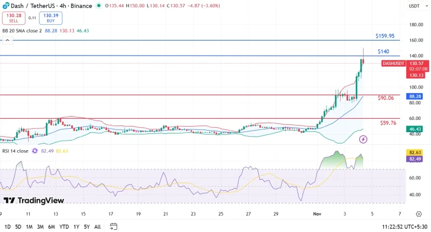
Task: Click the $159.95 horizontal line label
Action: pos(385,36)
